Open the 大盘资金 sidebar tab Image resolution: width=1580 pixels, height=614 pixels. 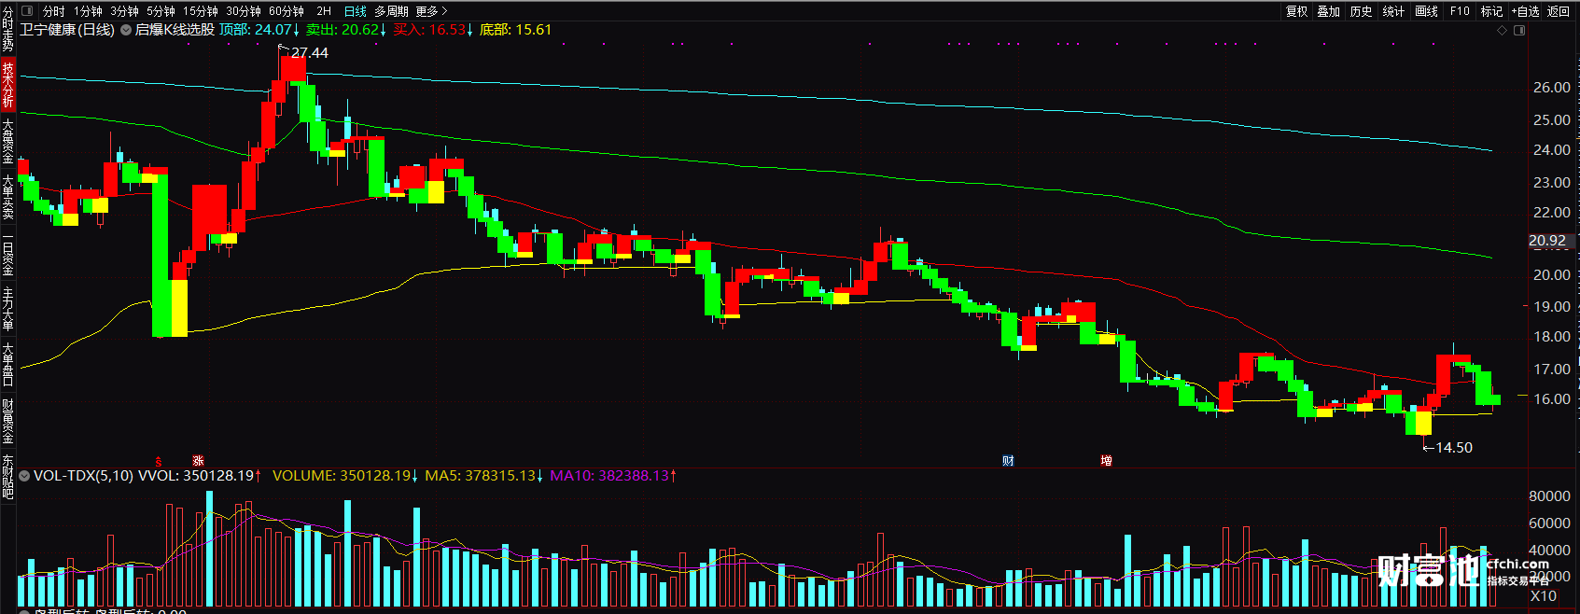[x=7, y=141]
